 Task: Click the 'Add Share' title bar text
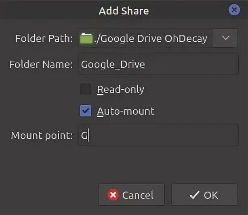coord(124,11)
